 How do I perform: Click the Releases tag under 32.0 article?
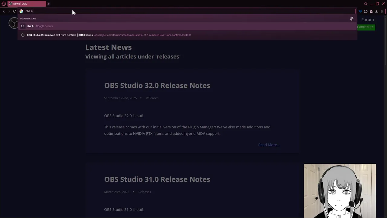(152, 98)
